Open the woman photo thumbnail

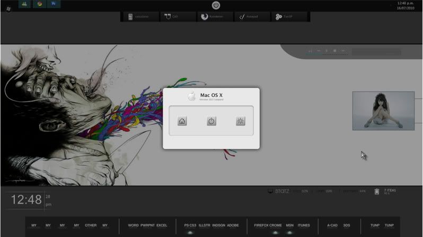pyautogui.click(x=383, y=111)
